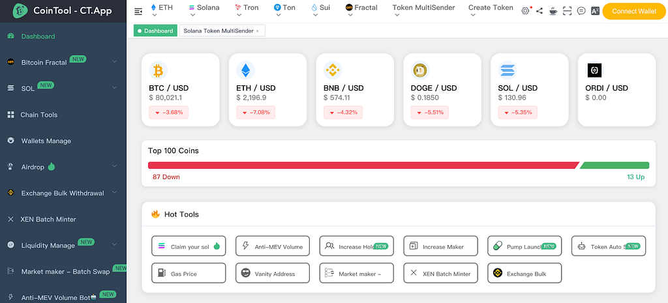Open the Fractal dropdown in top navigation

click(361, 10)
